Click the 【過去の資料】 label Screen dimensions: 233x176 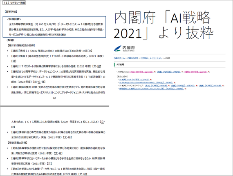[122, 77]
